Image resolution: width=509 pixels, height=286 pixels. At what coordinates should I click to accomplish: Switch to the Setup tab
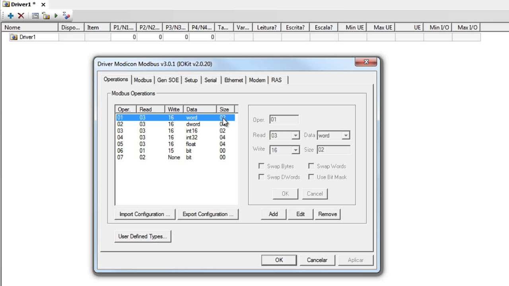tap(191, 80)
